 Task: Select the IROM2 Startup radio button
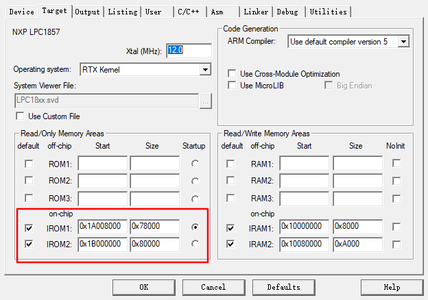pyautogui.click(x=195, y=244)
